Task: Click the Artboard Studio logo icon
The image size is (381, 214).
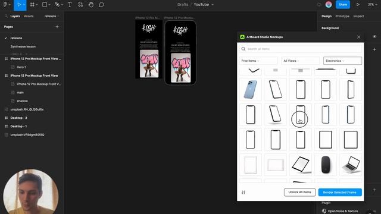Action: [242, 37]
